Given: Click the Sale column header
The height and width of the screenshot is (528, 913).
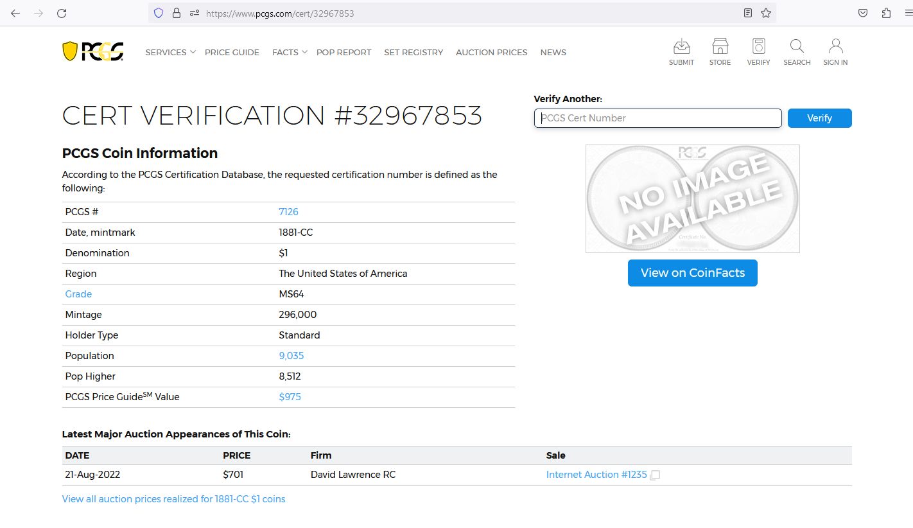Looking at the screenshot, I should pyautogui.click(x=556, y=455).
